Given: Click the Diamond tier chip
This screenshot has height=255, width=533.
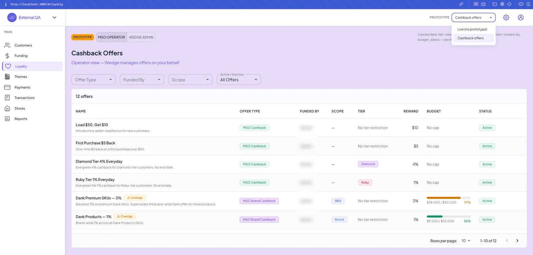Looking at the screenshot, I should [368, 164].
